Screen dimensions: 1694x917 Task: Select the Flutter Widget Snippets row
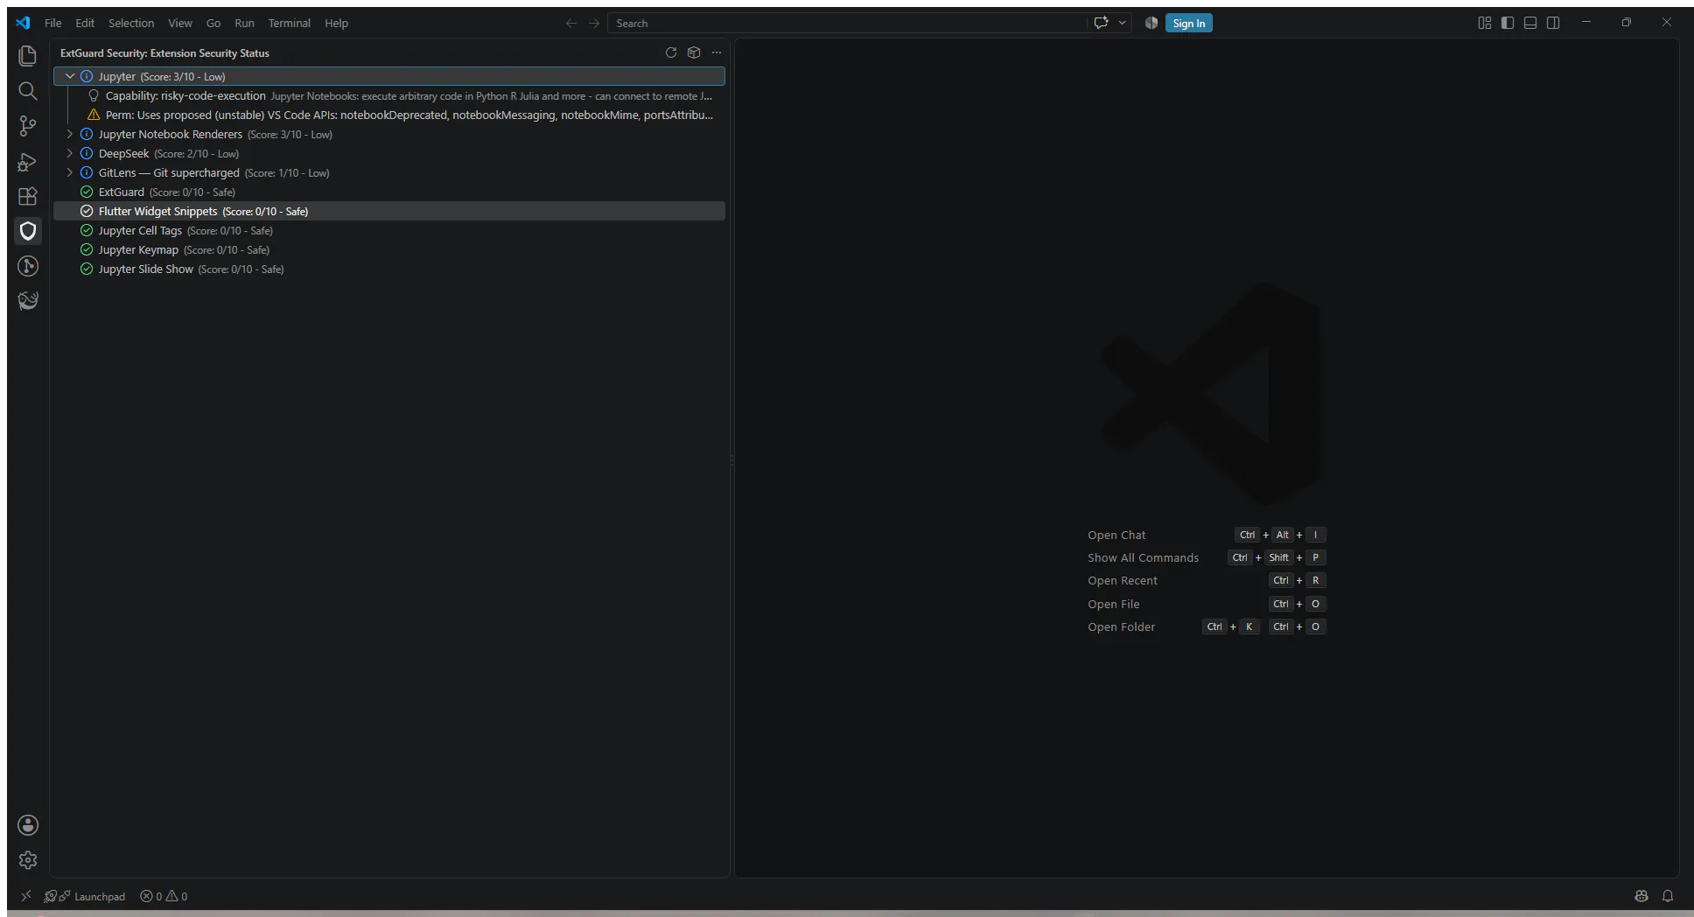(x=389, y=211)
